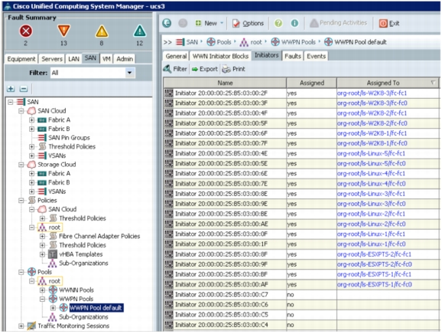Expand WWNN Pools node
This screenshot has height=334, width=442.
[42, 290]
